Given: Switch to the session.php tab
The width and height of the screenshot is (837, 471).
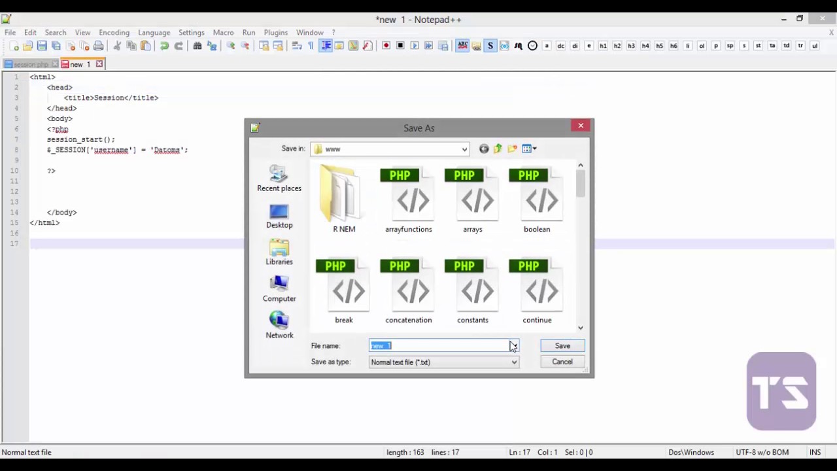Looking at the screenshot, I should (31, 64).
